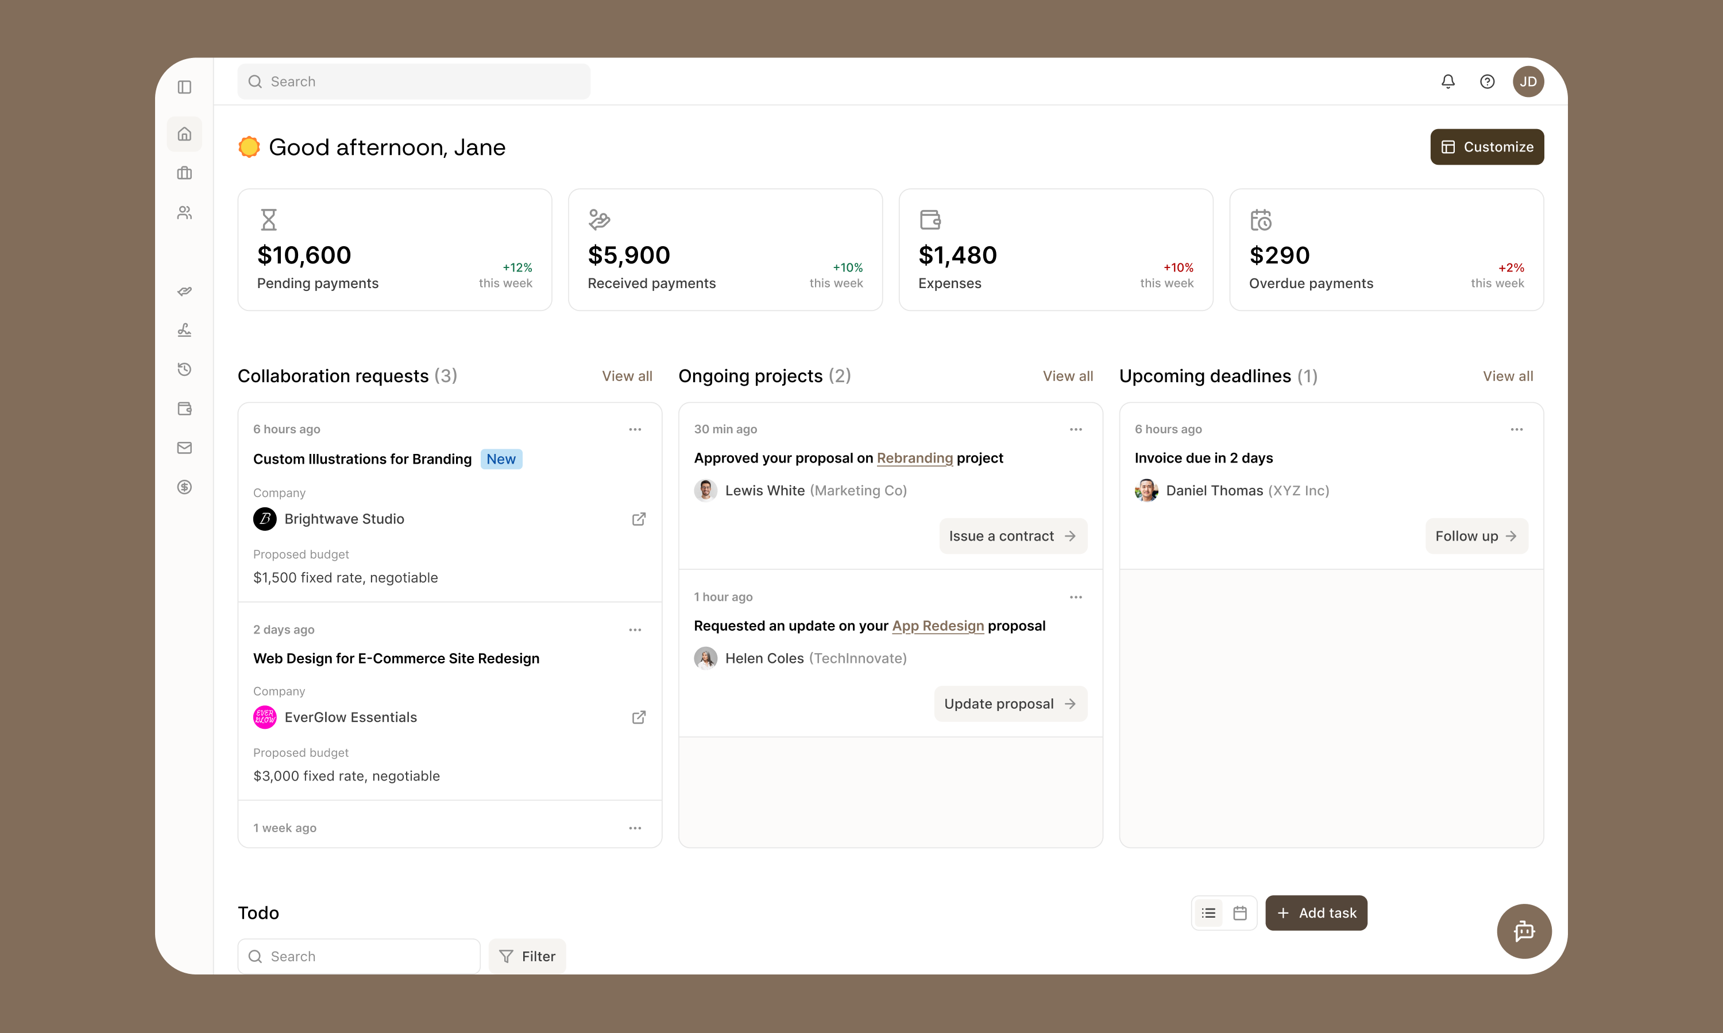
Task: Navigate to the clients section in sidebar
Action: pyautogui.click(x=184, y=213)
